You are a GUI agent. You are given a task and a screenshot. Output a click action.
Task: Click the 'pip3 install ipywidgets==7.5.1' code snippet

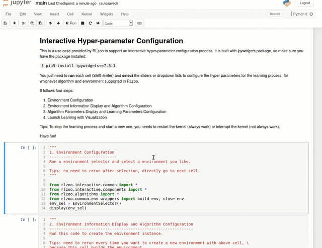(x=78, y=66)
